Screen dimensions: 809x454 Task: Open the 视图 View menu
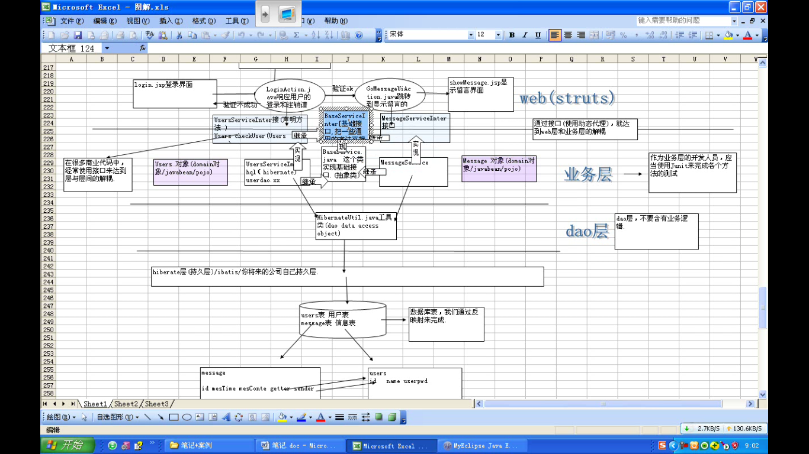pyautogui.click(x=138, y=21)
